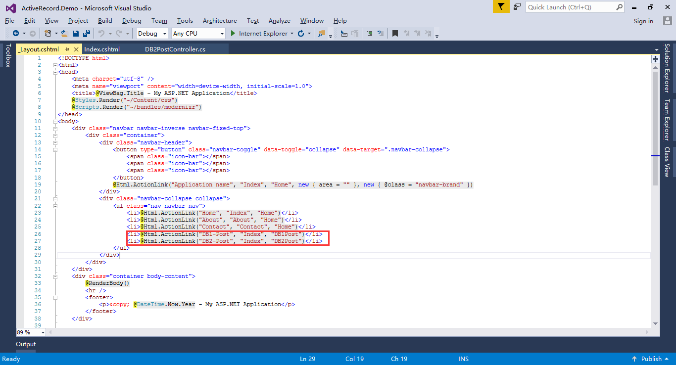Click the account avatar icon
This screenshot has width=676, height=365.
coord(668,20)
